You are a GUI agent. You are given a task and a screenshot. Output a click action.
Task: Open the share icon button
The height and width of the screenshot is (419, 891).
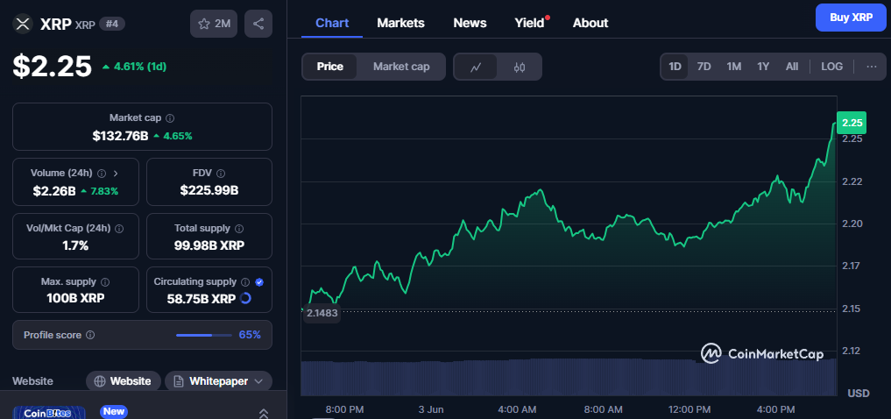click(x=258, y=24)
